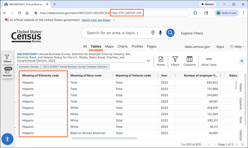
Task: Go to previous page arrow
Action: (214, 144)
